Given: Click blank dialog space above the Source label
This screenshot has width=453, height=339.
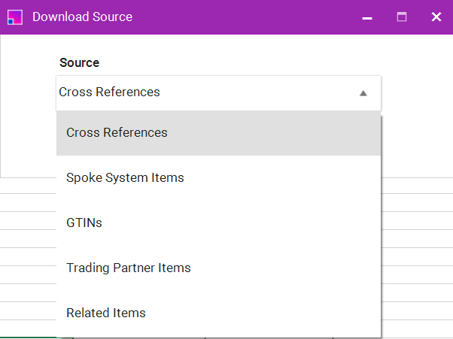Looking at the screenshot, I should pos(226,47).
